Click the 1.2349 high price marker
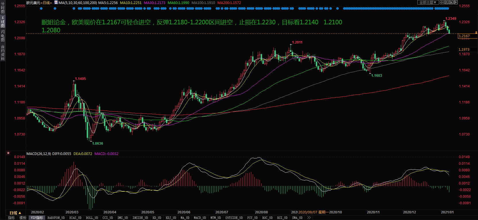 (x=451, y=19)
